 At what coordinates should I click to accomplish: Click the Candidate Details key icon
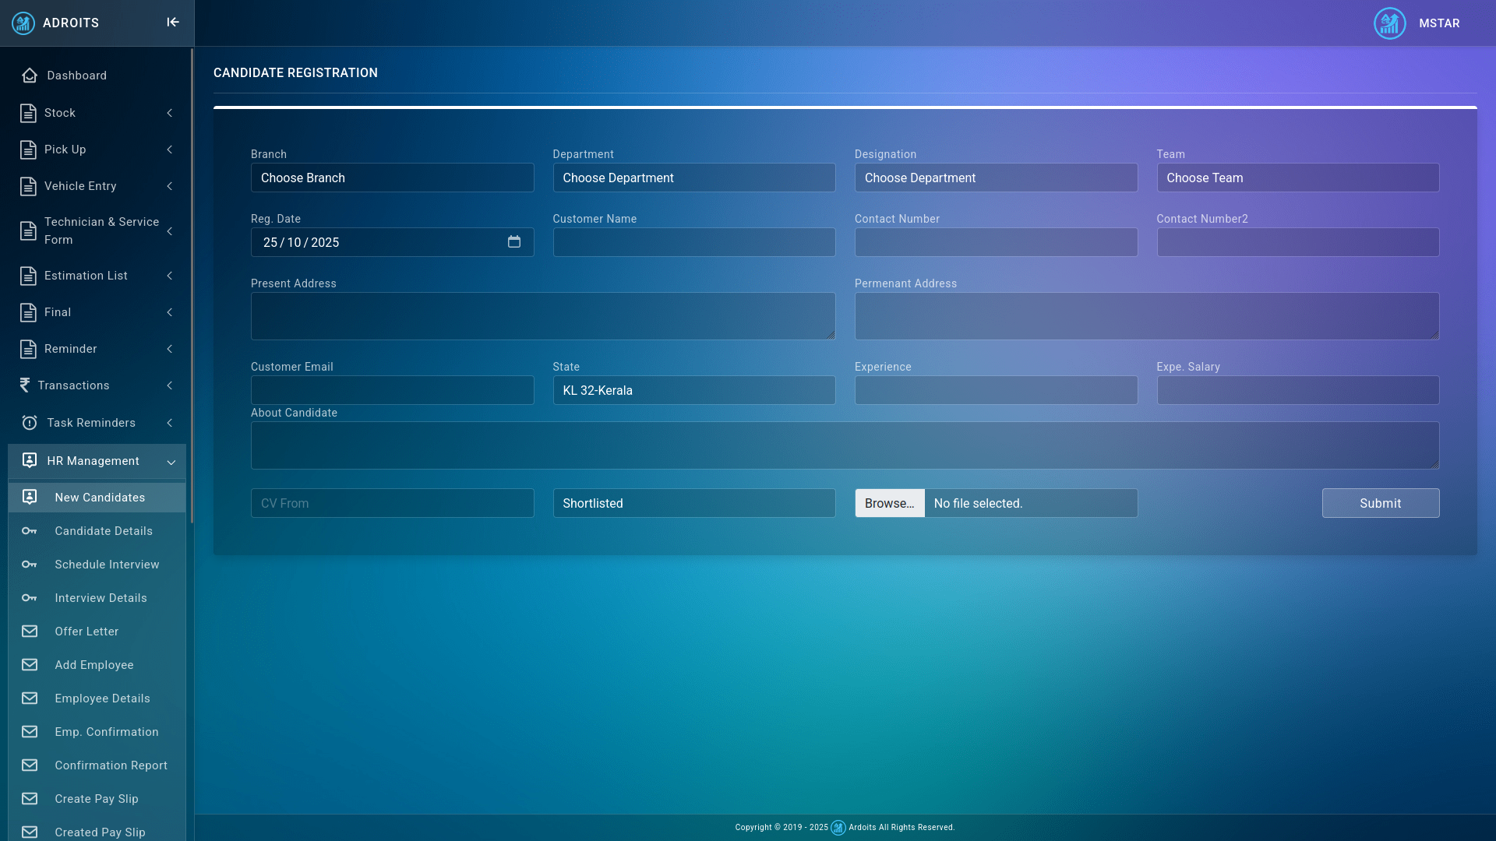pos(30,531)
